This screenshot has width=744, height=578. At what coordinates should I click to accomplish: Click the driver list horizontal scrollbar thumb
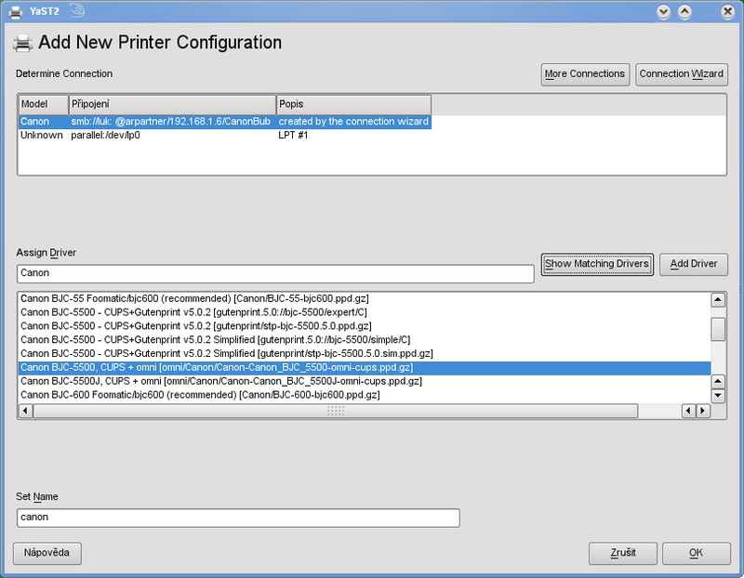(336, 411)
